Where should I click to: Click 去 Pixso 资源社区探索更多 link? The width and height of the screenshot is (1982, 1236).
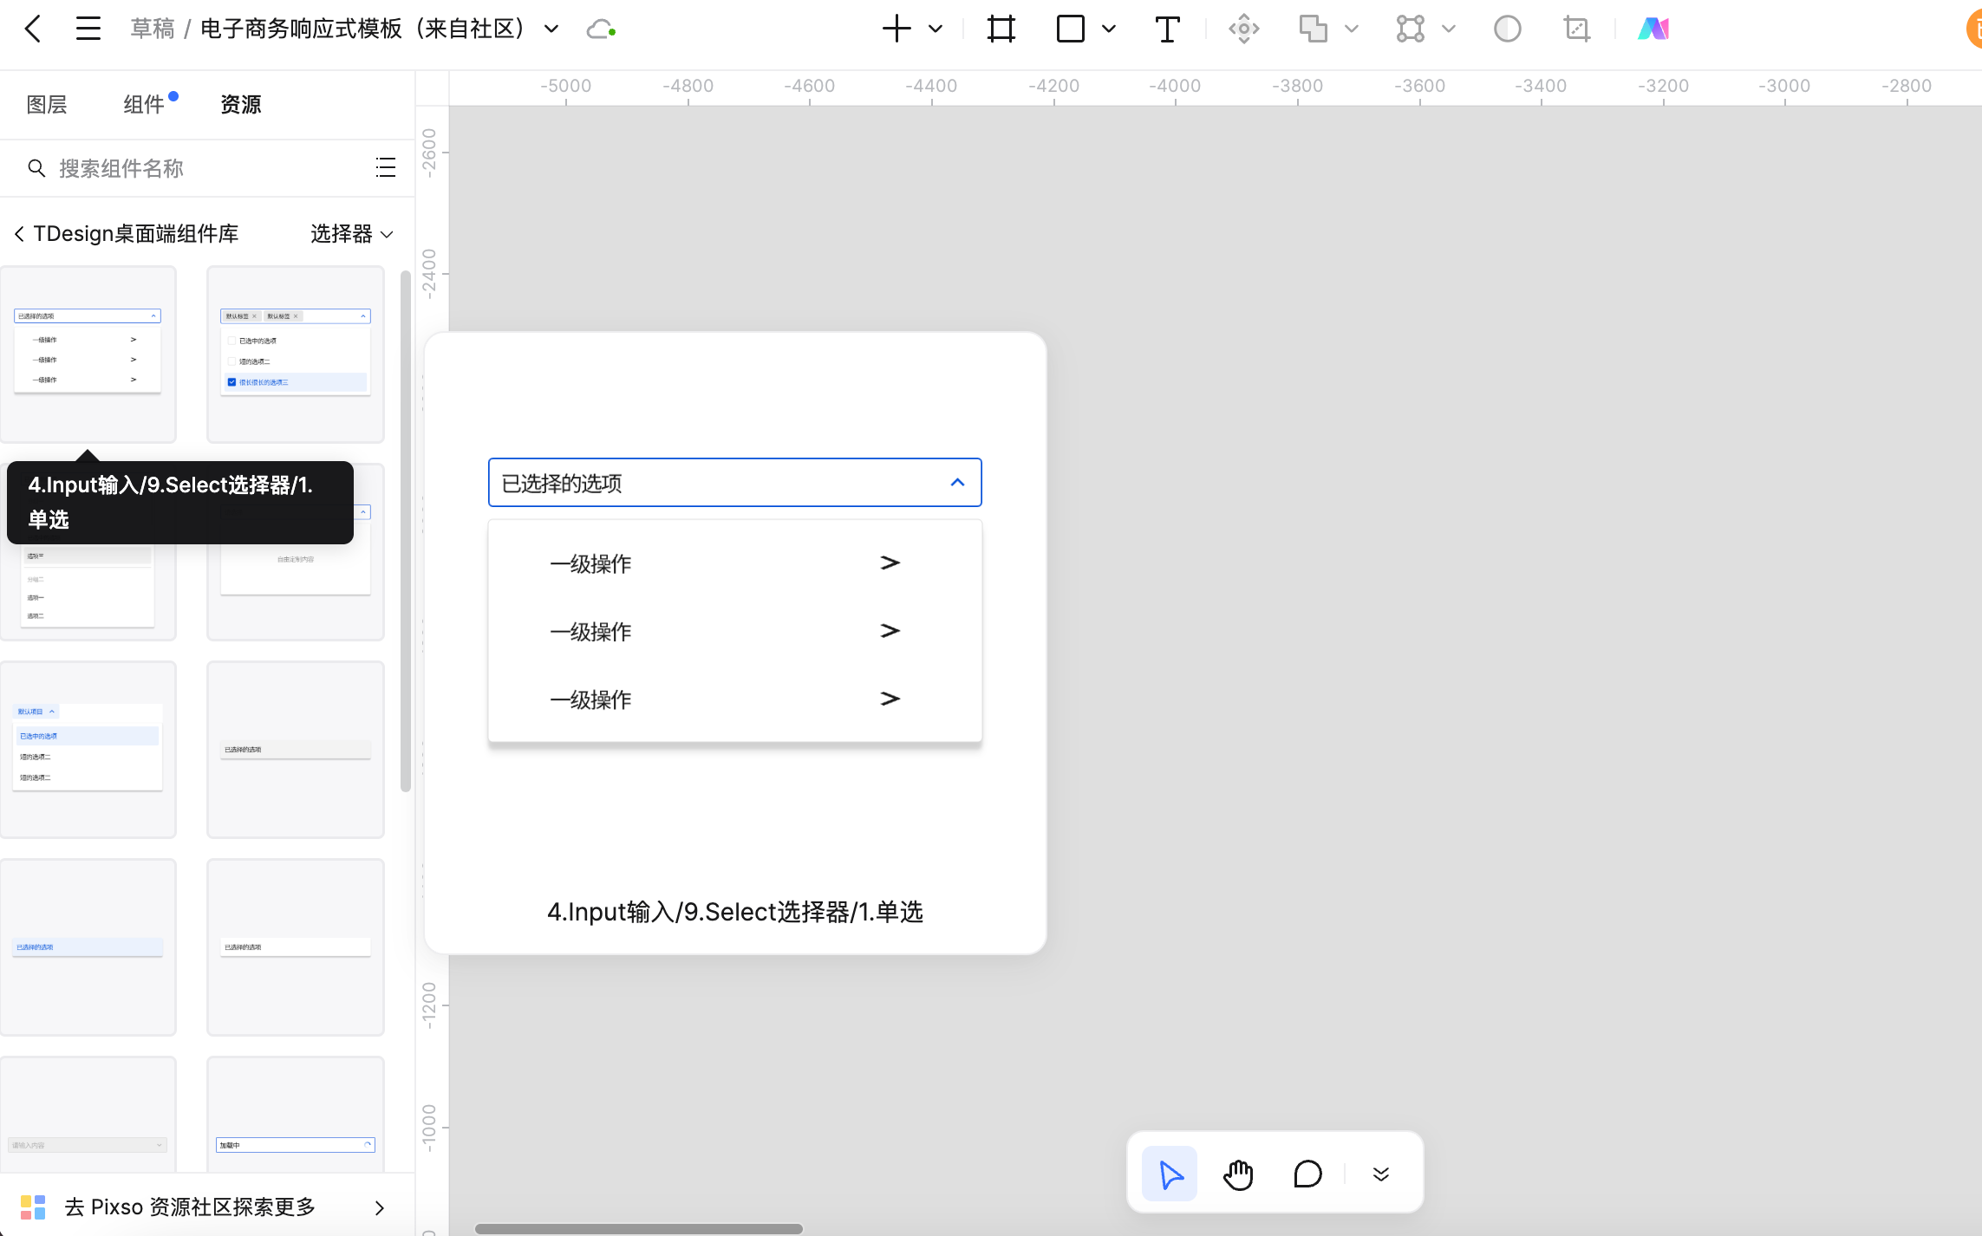click(x=190, y=1207)
